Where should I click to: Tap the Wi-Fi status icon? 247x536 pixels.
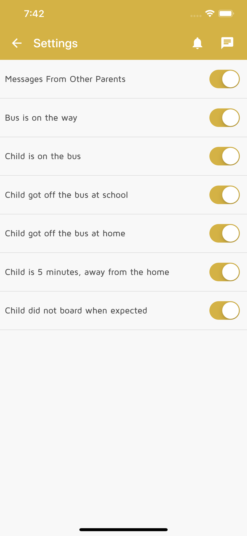pyautogui.click(x=210, y=13)
